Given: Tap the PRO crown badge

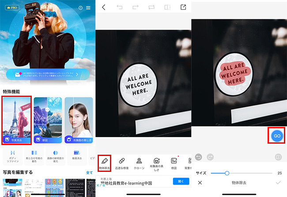Looking at the screenshot, I should coord(12,7).
